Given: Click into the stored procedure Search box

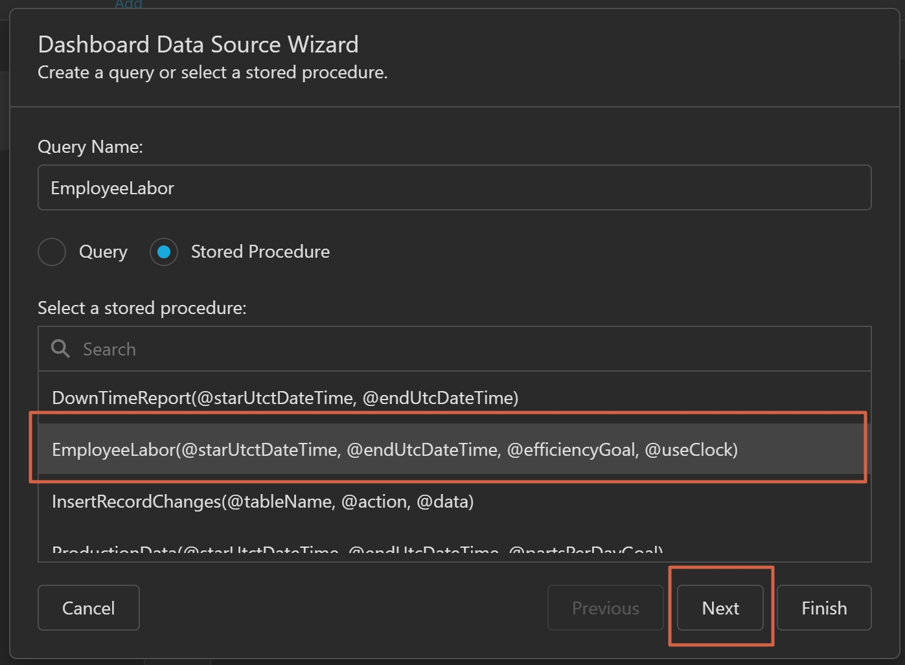Looking at the screenshot, I should coord(473,349).
